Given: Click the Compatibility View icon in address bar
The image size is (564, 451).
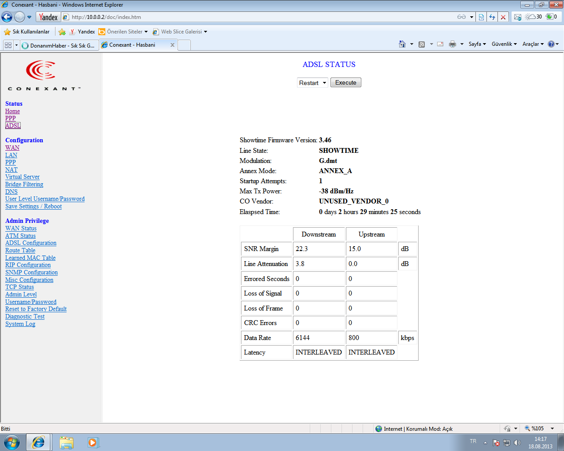Looking at the screenshot, I should [481, 17].
